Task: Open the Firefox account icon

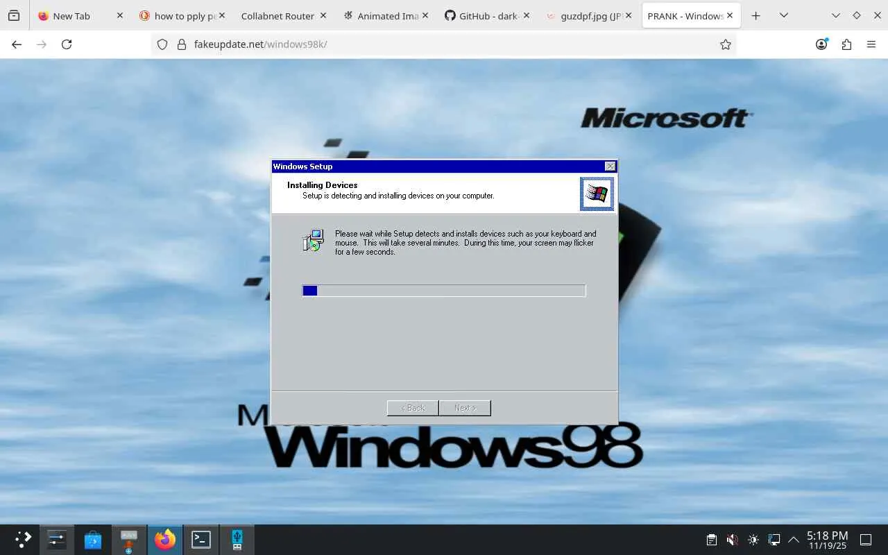Action: pos(822,44)
